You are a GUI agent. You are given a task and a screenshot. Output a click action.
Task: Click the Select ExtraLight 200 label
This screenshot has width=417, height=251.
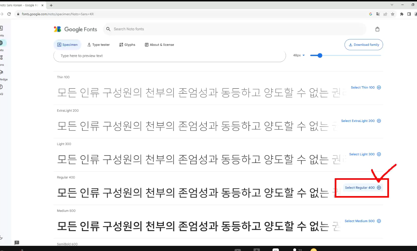358,121
